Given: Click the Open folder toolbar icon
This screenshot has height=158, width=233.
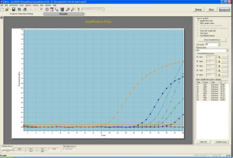Looking at the screenshot, I should coord(8,9).
